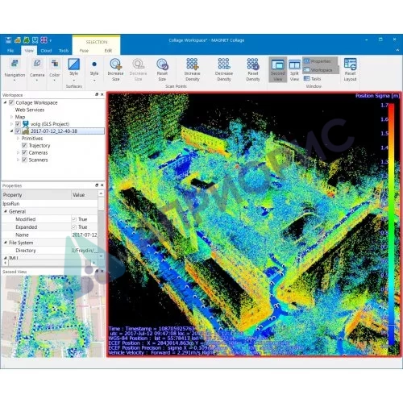Collapse the ribbon with the chevron
The image size is (403, 403).
pyautogui.click(x=397, y=50)
